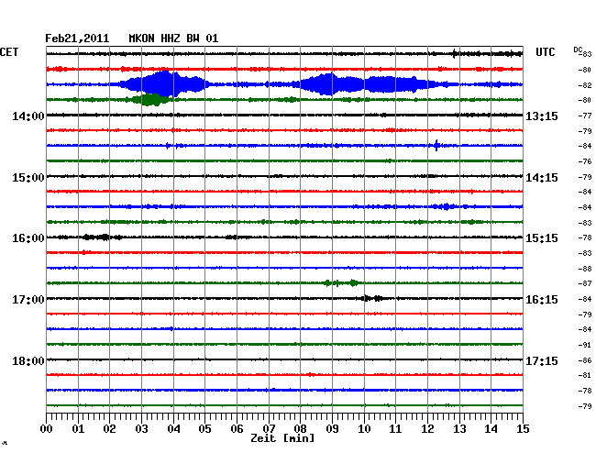The width and height of the screenshot is (596, 453).
Task: Click minute 13 on the time axis
Action: click(459, 429)
